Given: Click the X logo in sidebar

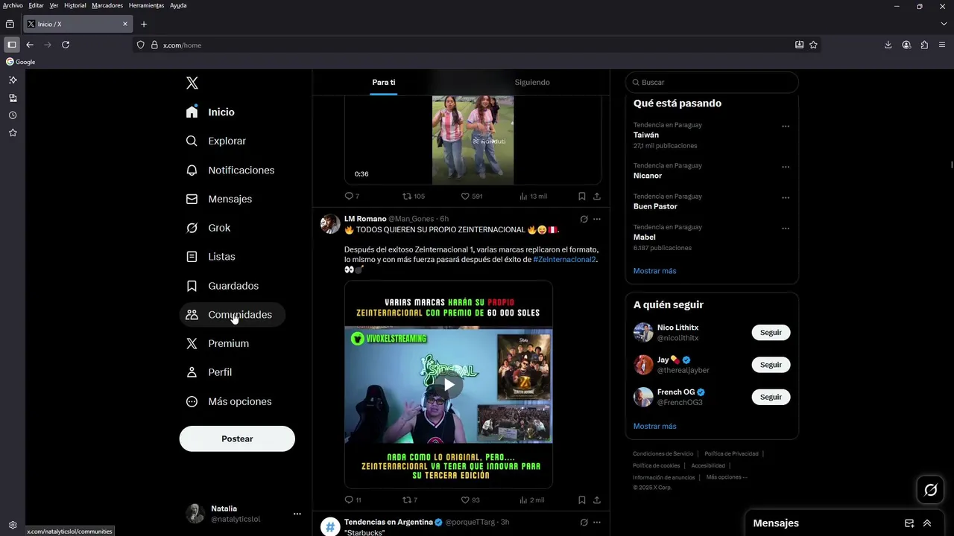Looking at the screenshot, I should coord(192,83).
